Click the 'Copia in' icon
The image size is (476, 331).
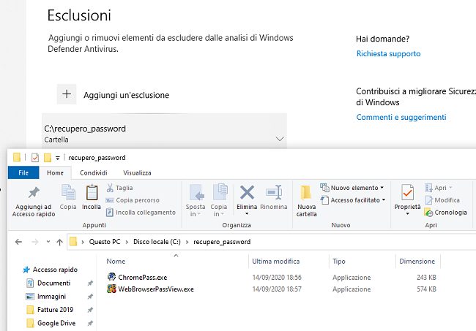click(x=220, y=191)
